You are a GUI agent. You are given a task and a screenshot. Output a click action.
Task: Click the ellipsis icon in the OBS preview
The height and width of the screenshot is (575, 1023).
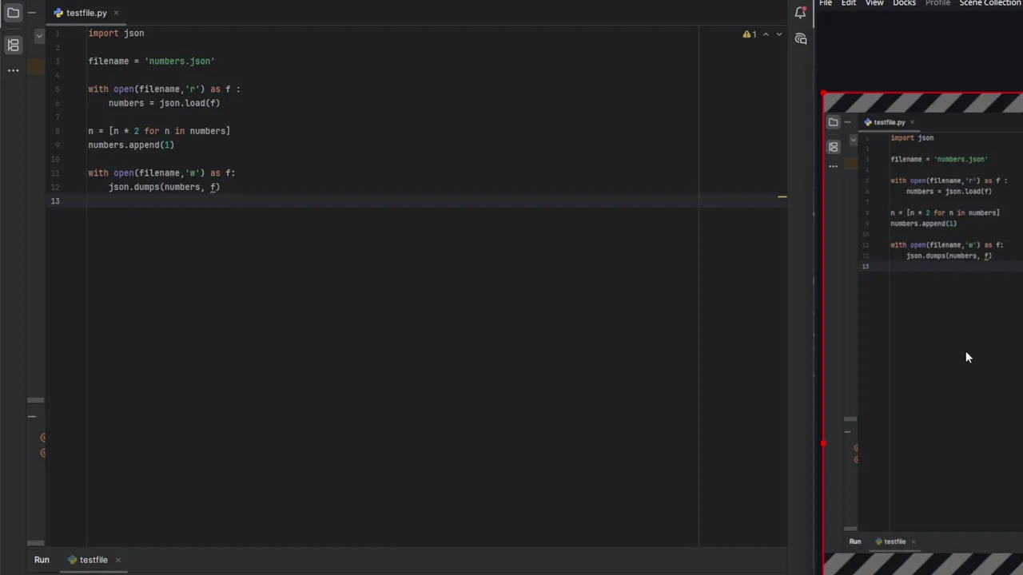833,166
